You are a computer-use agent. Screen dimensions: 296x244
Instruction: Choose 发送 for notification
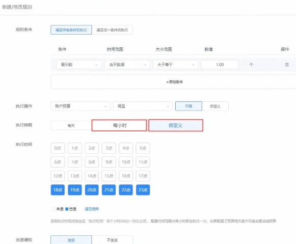[71, 240]
